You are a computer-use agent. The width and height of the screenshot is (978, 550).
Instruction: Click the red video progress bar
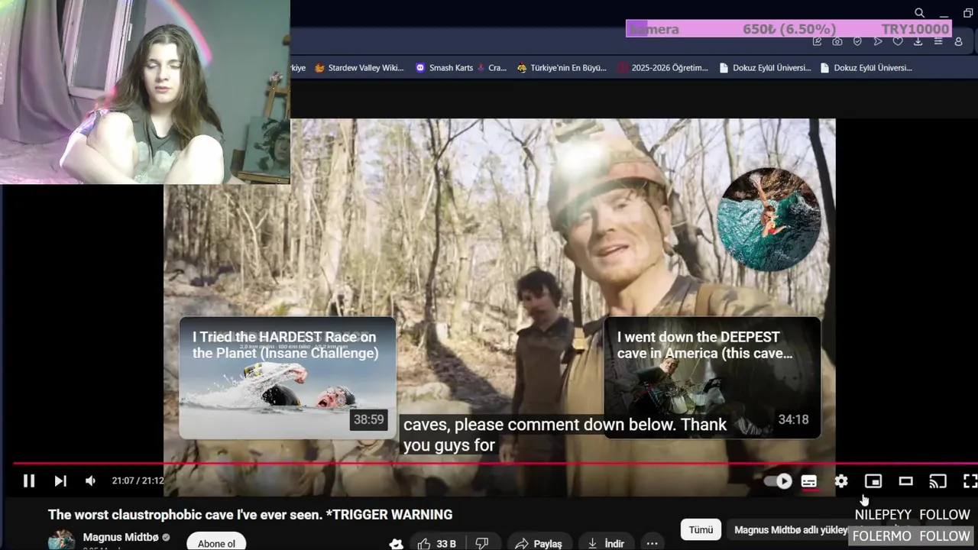point(495,463)
